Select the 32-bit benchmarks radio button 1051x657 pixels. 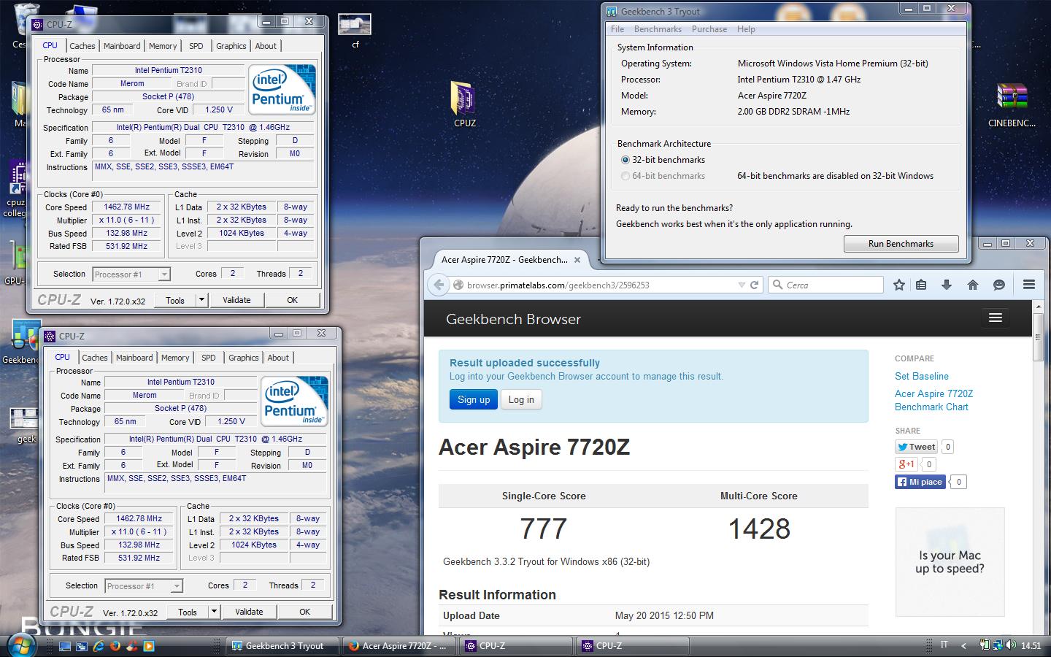point(625,160)
